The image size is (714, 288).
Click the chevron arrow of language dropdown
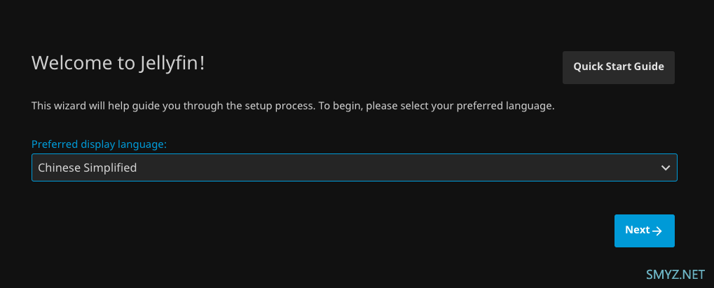(x=666, y=167)
